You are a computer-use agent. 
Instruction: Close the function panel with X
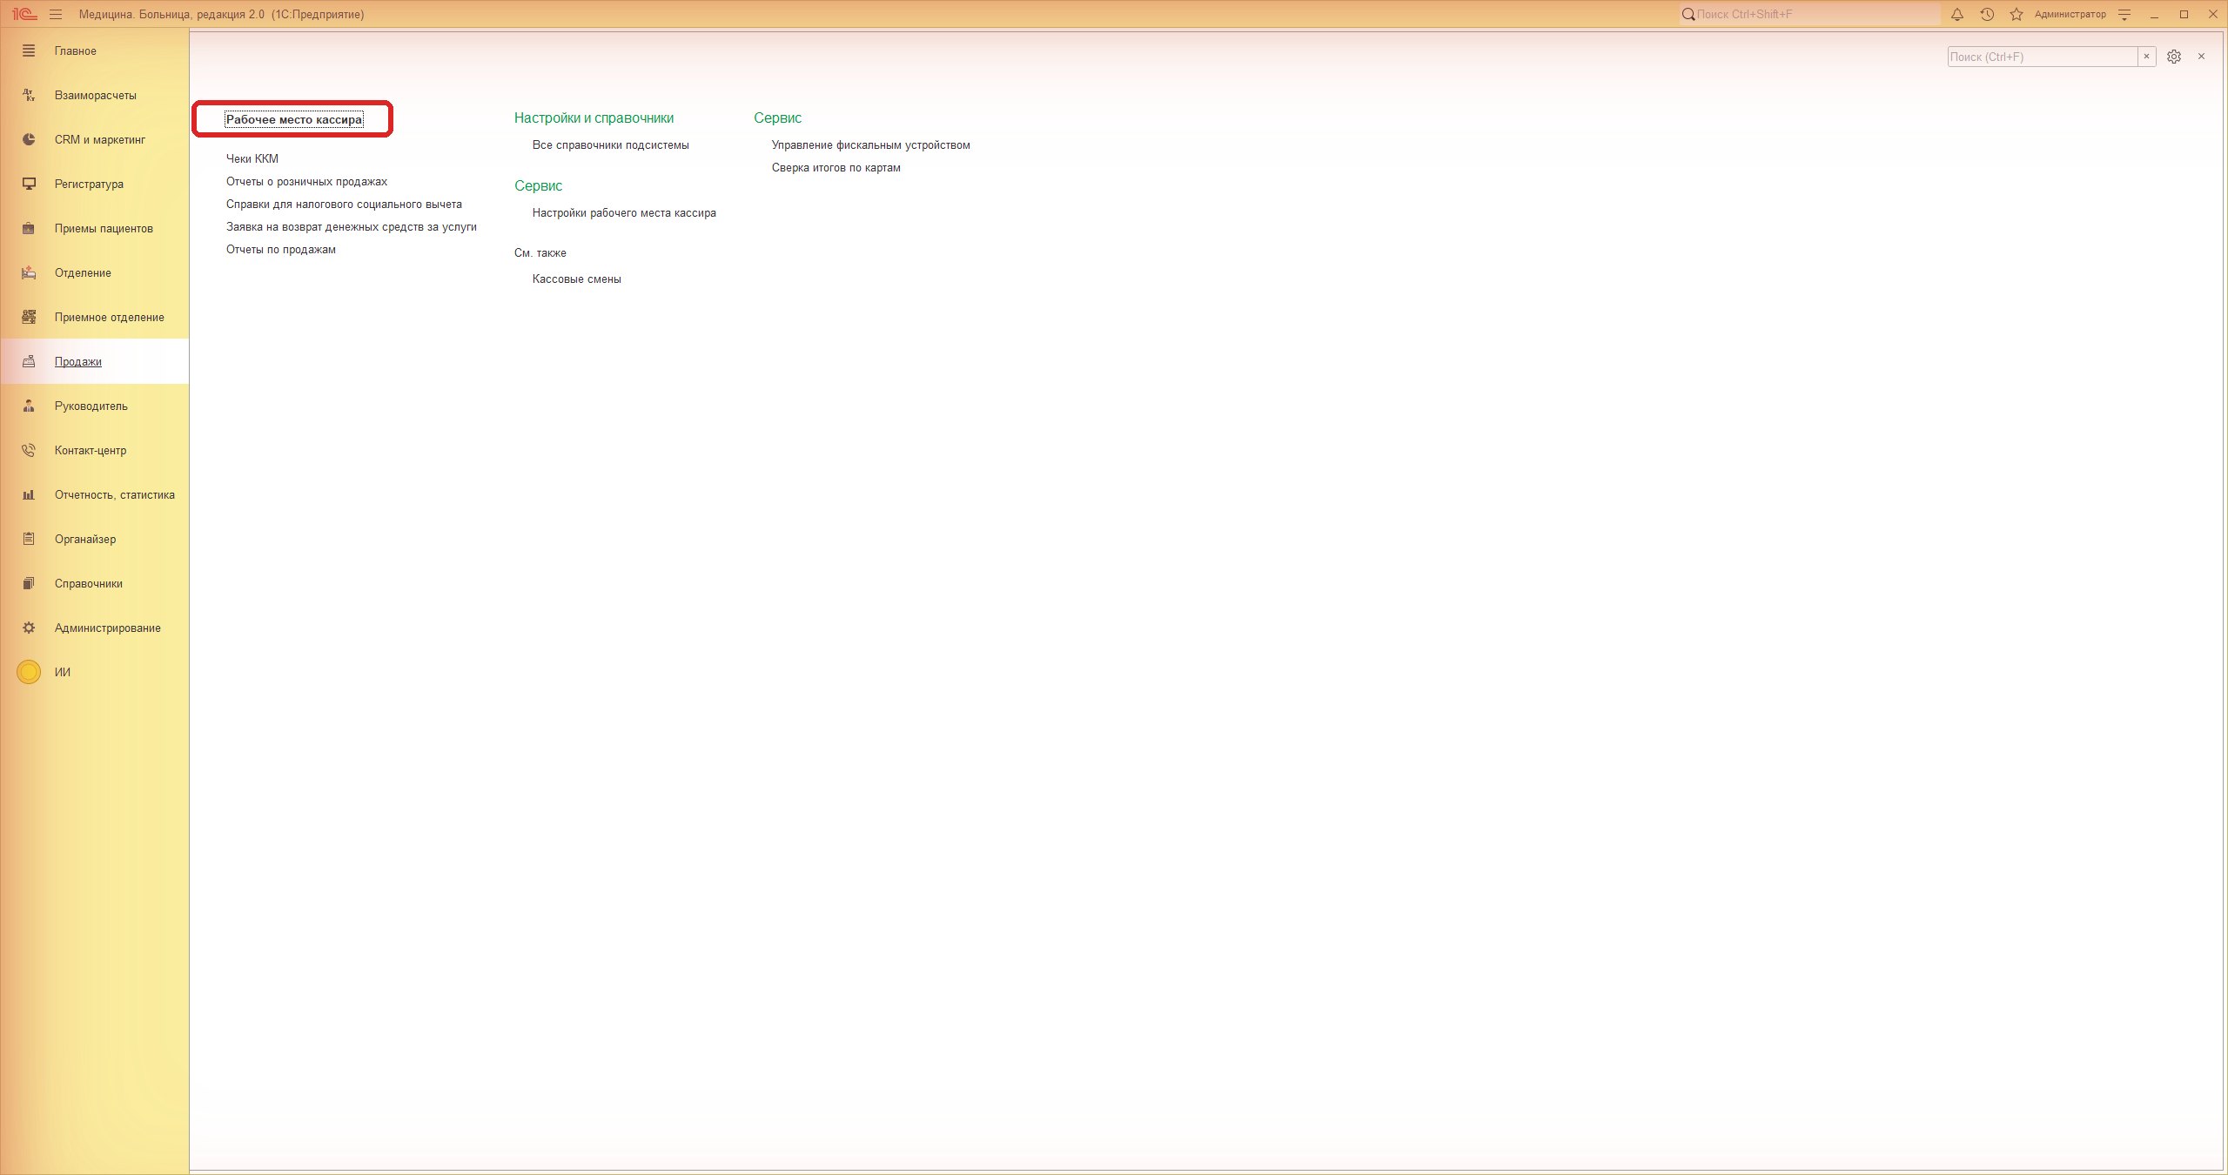tap(2202, 57)
